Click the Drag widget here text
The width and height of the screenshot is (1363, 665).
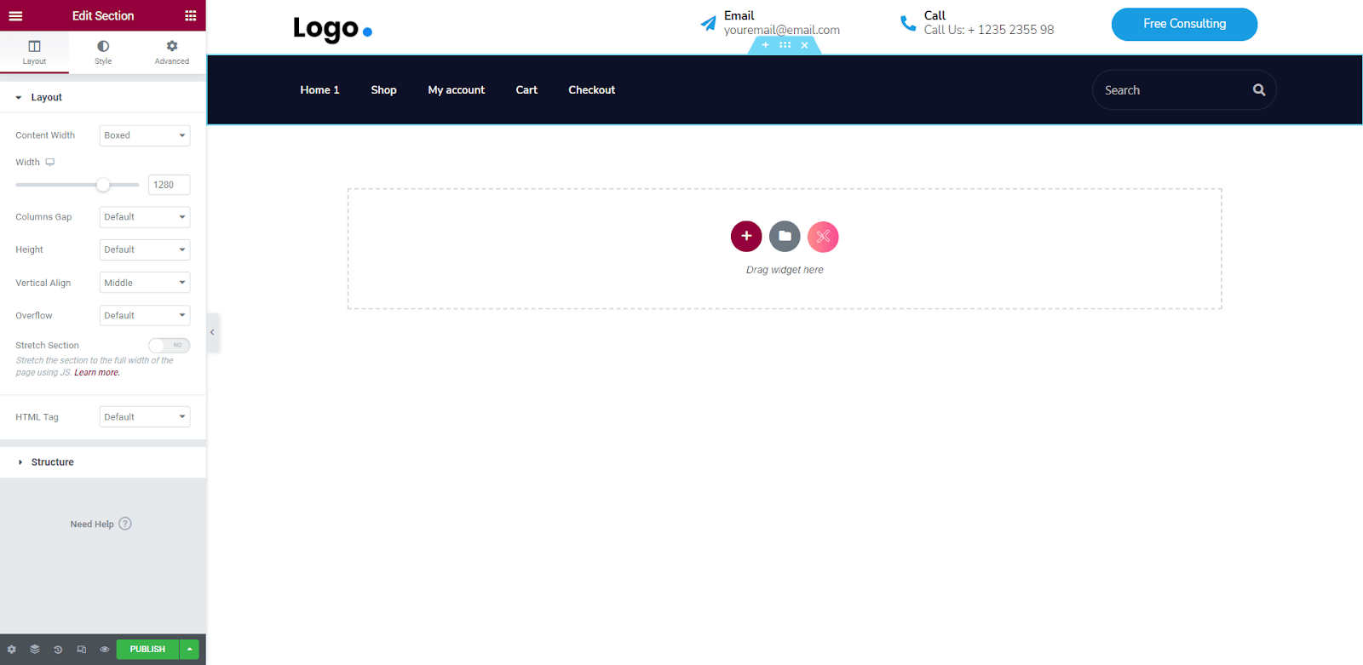(x=785, y=270)
